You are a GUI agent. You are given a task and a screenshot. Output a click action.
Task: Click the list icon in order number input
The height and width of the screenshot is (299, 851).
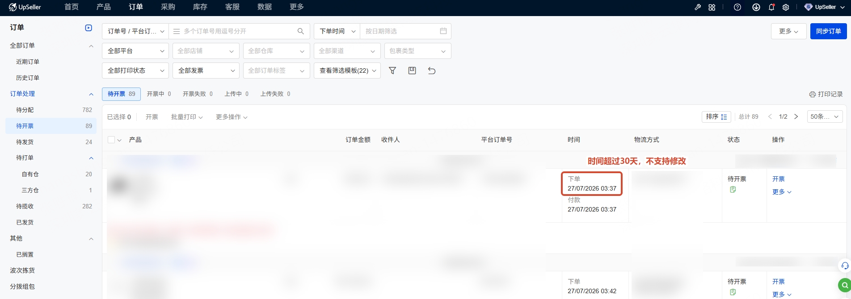click(x=177, y=31)
